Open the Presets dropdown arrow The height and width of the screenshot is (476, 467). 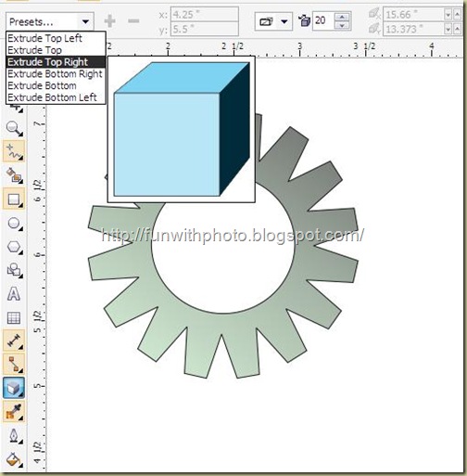pos(85,21)
